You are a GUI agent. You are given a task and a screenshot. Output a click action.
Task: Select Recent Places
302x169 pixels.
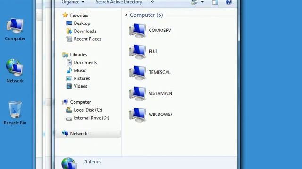point(88,39)
